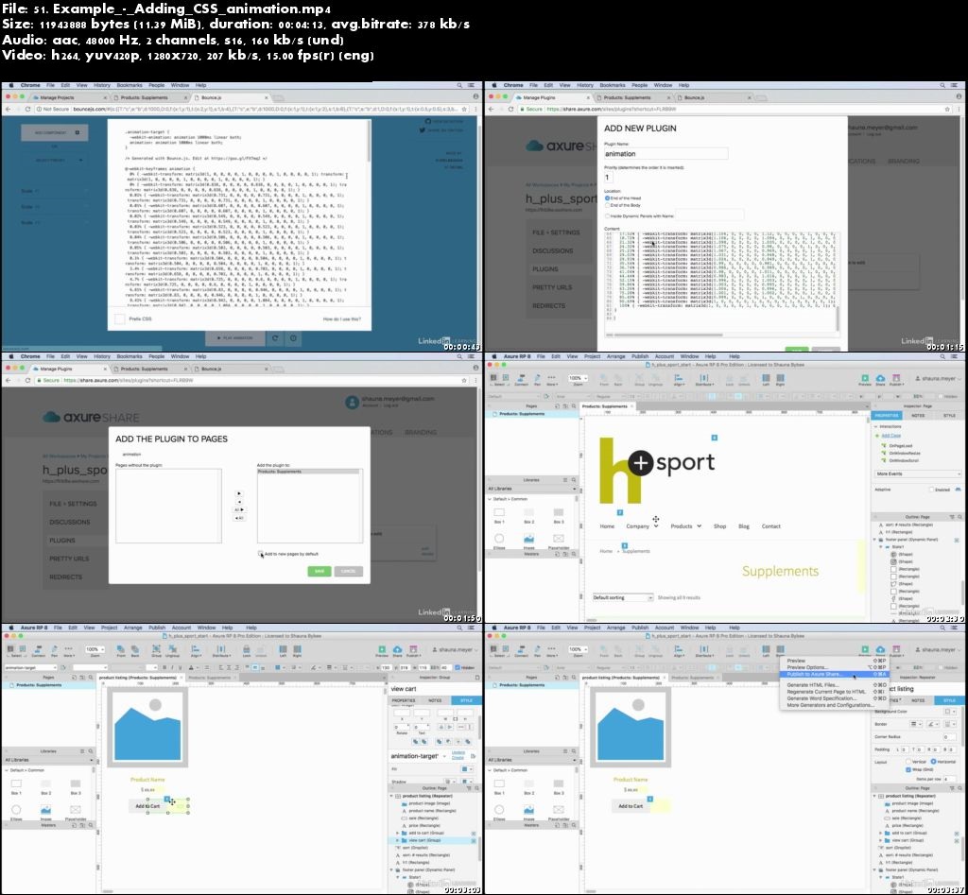Click Preview toolbar icon in h+sport logo frame
Viewport: 968px width, 895px height.
tap(864, 379)
